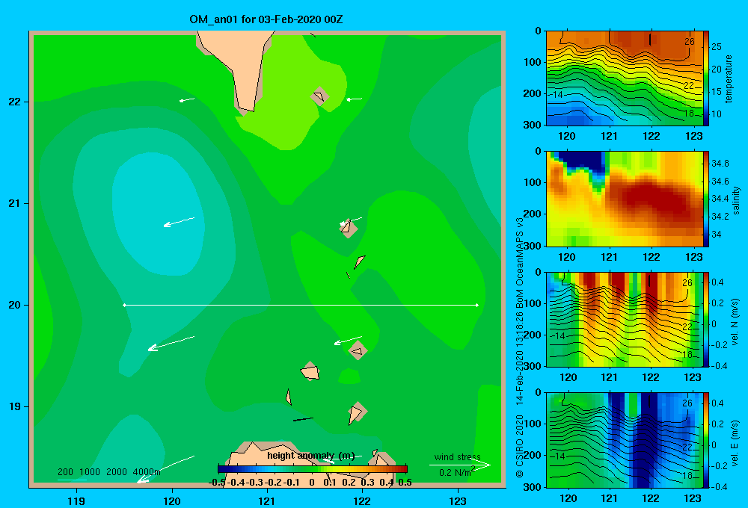
Task: Click the height anomaly color bar
Action: 313,469
